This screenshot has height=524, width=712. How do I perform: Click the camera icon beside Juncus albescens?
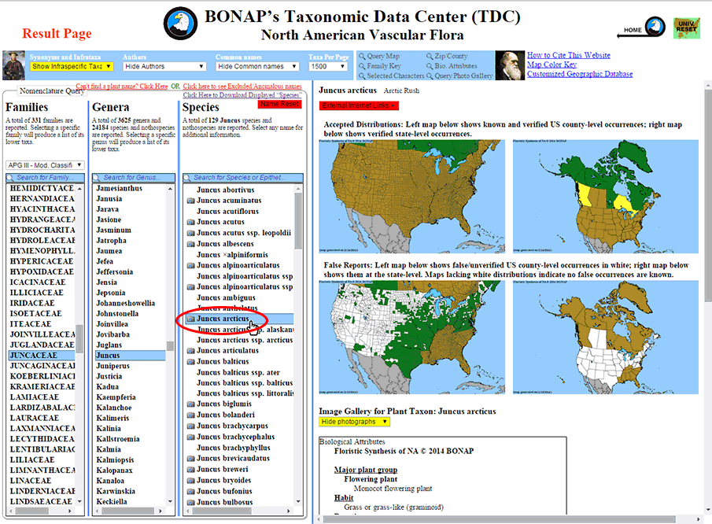pos(191,244)
